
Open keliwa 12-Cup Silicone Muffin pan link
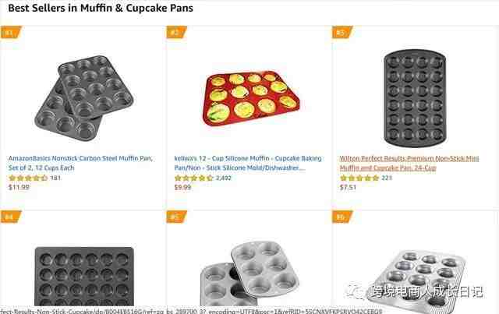pyautogui.click(x=248, y=163)
